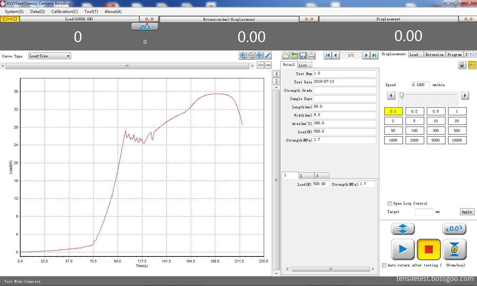
Task: Open the Curve Type Load-Time dropdown
Action: (x=50, y=56)
